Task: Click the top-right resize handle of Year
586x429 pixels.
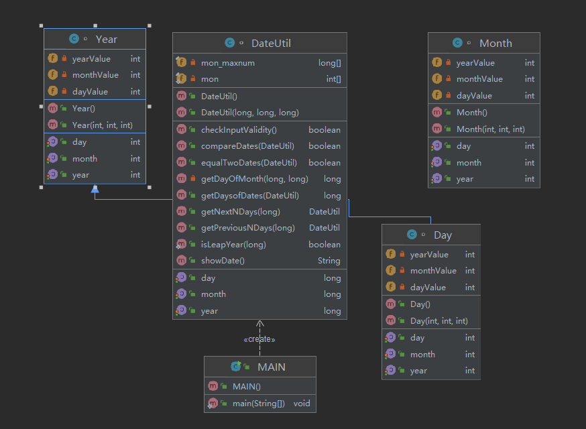Action: 150,25
